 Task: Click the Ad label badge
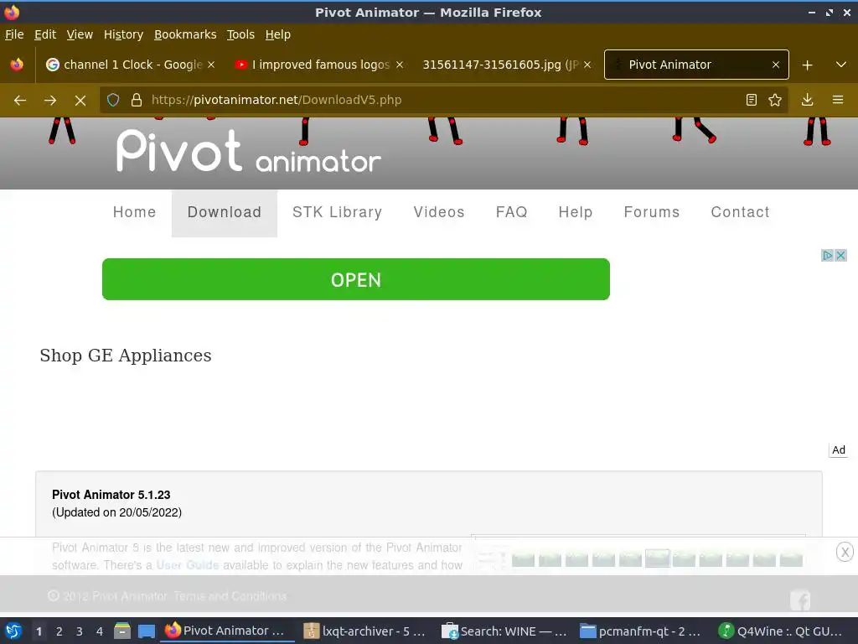coord(838,450)
